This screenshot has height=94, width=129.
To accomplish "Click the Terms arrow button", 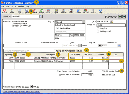I will pos(80,46).
